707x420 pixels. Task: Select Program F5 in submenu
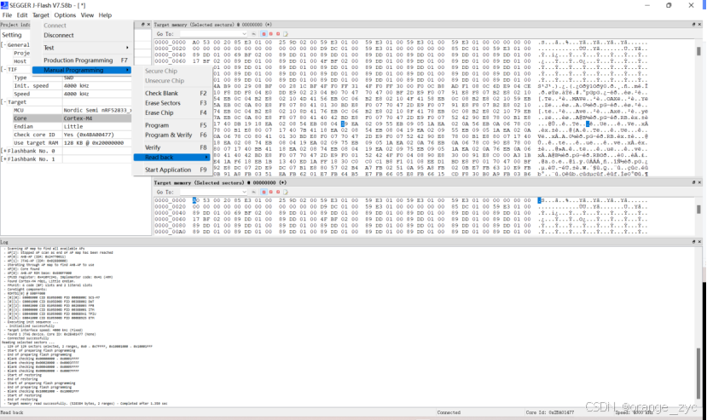171,125
